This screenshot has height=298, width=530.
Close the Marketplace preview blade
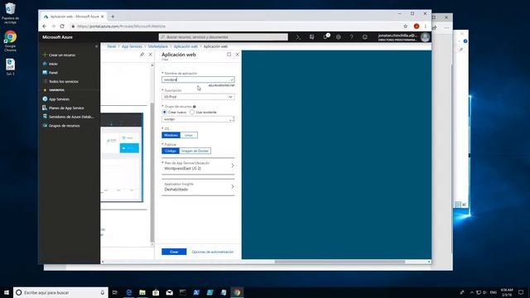(151, 55)
